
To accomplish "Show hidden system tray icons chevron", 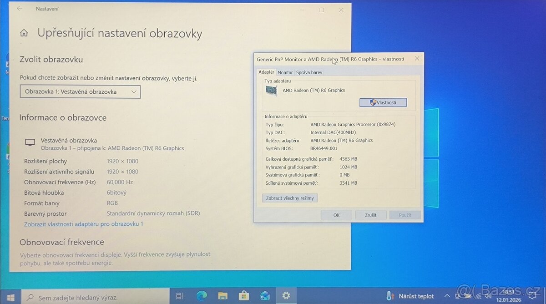I will click(x=447, y=296).
